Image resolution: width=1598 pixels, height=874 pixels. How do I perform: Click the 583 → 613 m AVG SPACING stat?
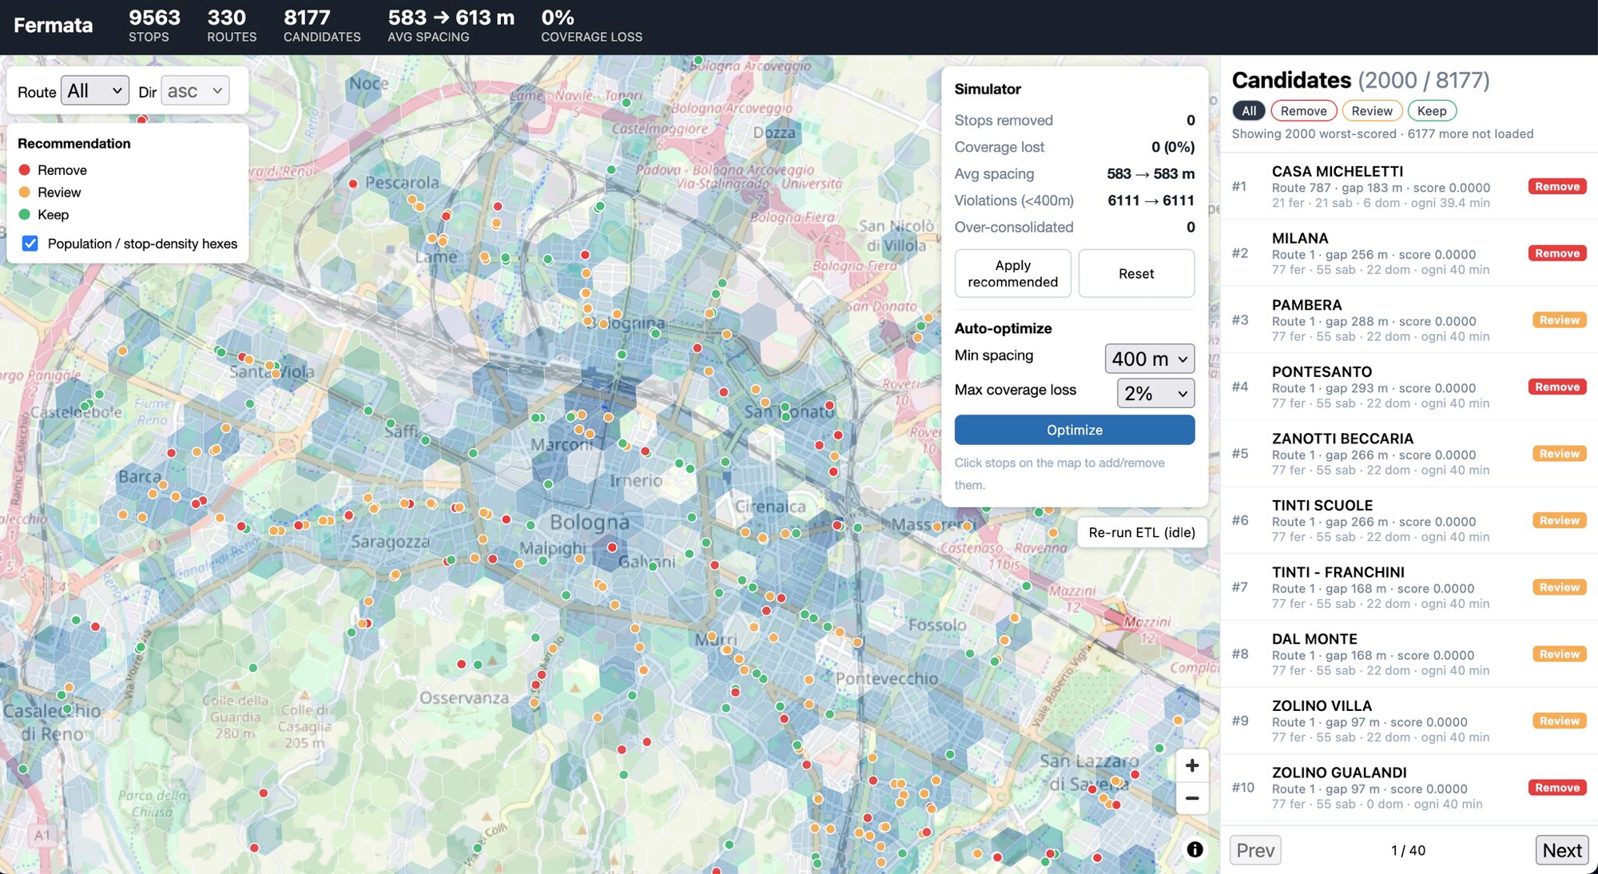click(x=451, y=26)
